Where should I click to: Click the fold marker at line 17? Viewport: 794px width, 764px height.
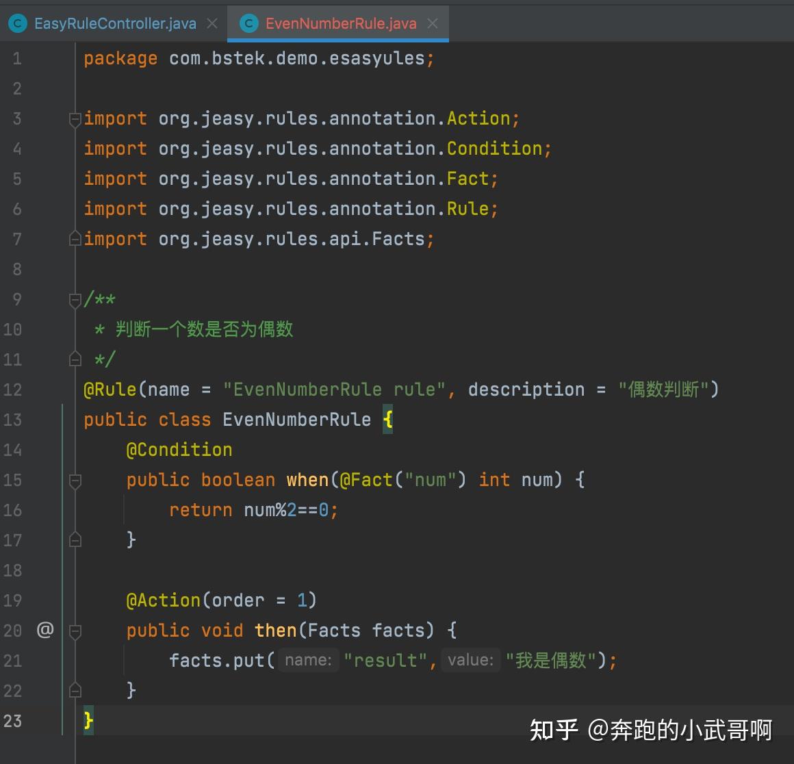click(x=75, y=539)
